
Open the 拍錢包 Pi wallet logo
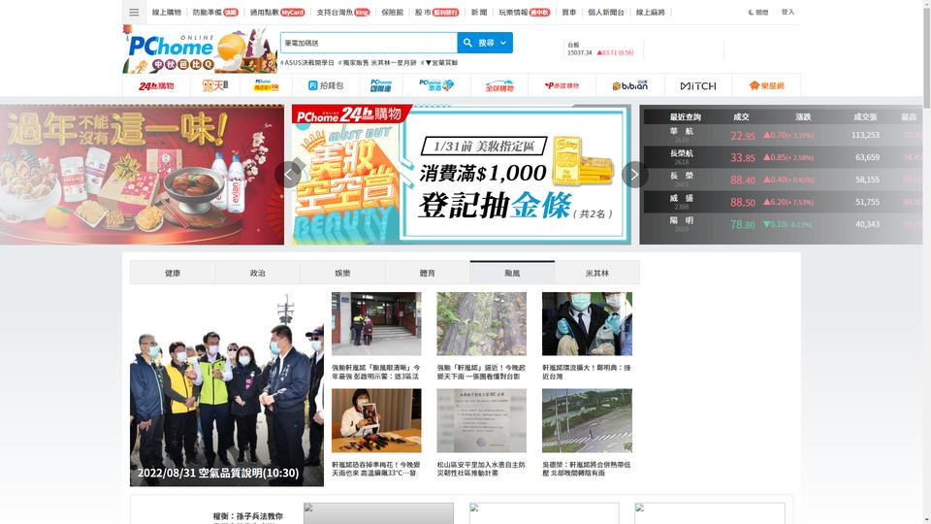pos(326,85)
